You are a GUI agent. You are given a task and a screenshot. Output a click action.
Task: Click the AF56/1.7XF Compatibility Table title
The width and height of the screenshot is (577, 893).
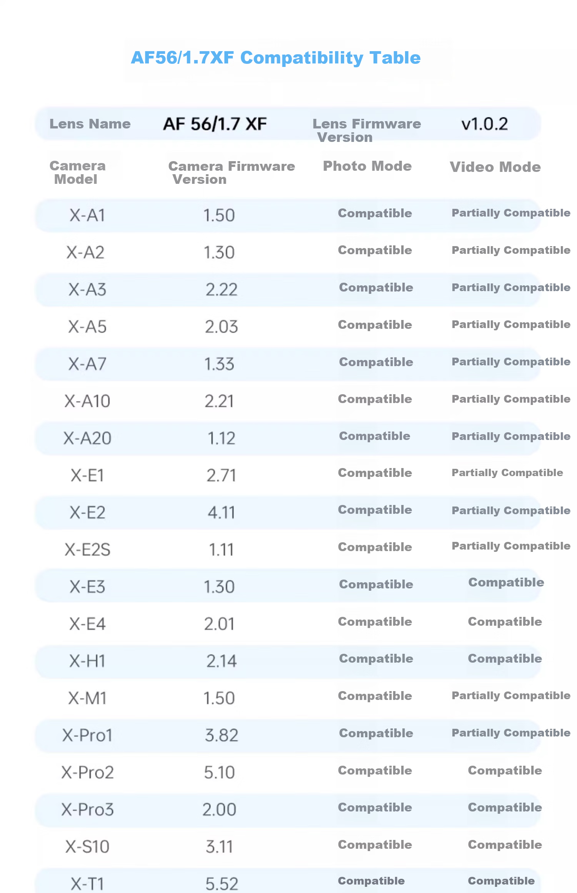(x=276, y=58)
